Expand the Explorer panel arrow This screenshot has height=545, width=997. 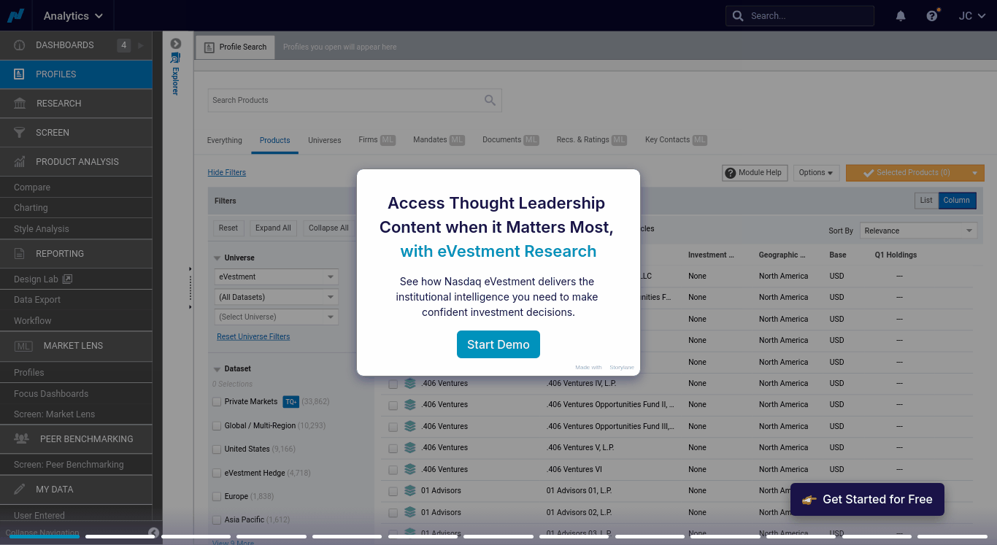[x=175, y=44]
